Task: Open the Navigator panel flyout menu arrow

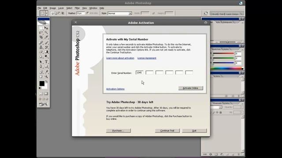Action: (242, 22)
